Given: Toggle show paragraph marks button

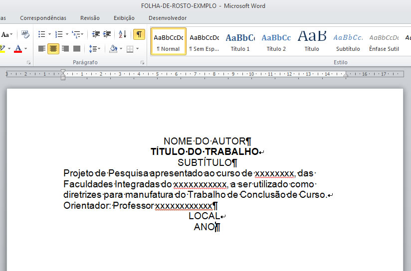Looking at the screenshot, I should 139,34.
